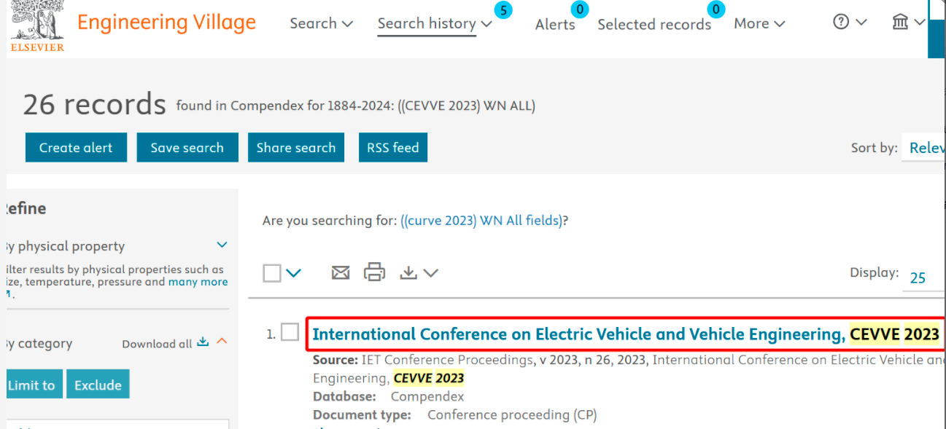Check the box for record 1
The width and height of the screenshot is (946, 429).
click(x=290, y=332)
